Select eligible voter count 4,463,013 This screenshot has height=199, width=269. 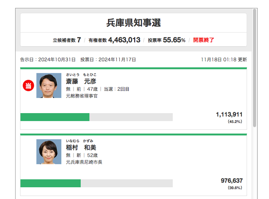pos(124,40)
